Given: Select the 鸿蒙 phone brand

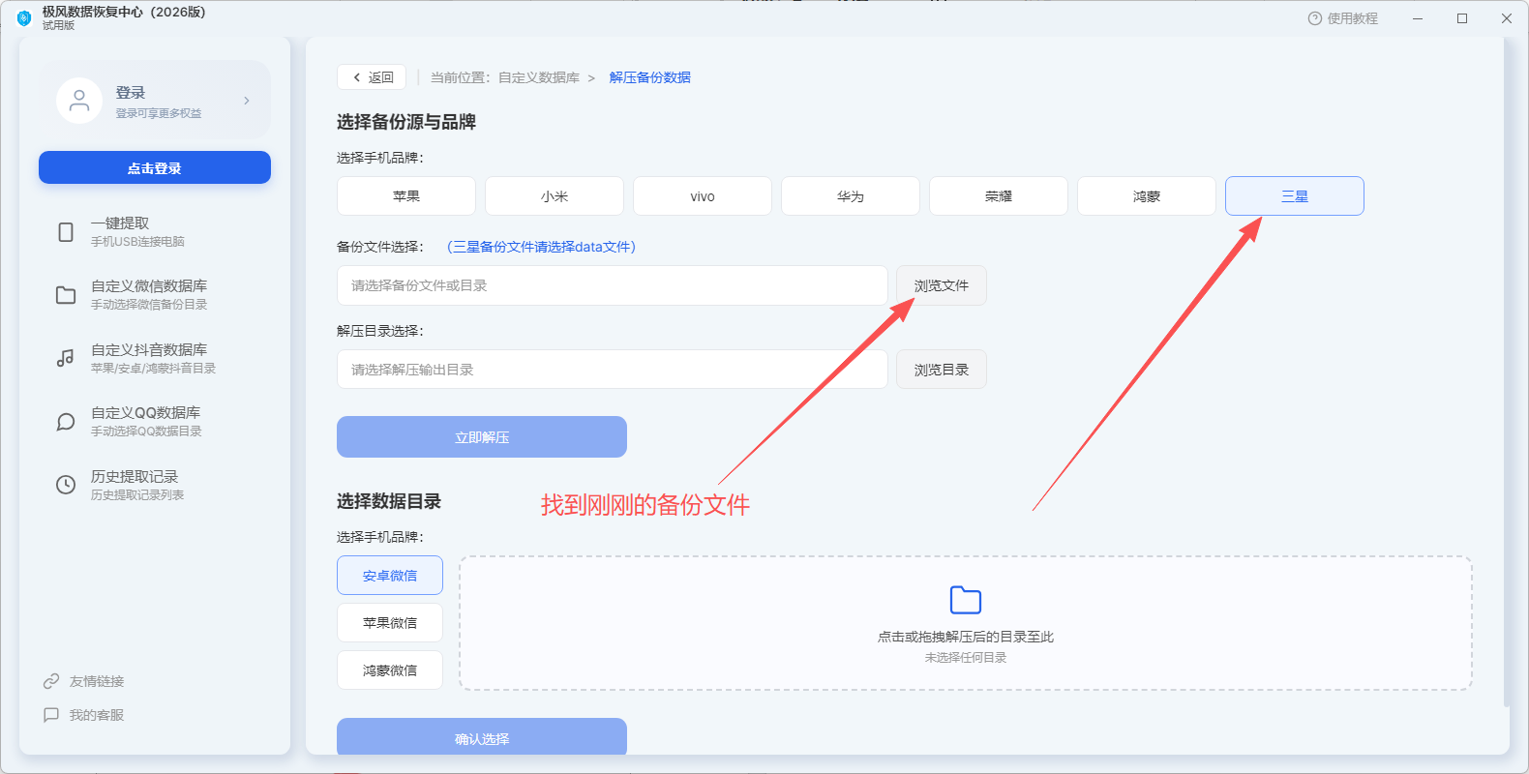Looking at the screenshot, I should click(1147, 196).
